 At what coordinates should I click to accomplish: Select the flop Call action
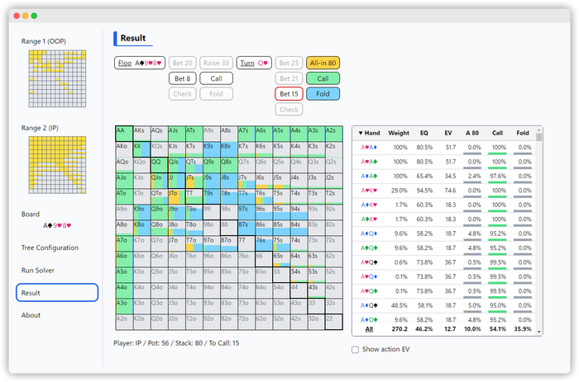point(217,78)
